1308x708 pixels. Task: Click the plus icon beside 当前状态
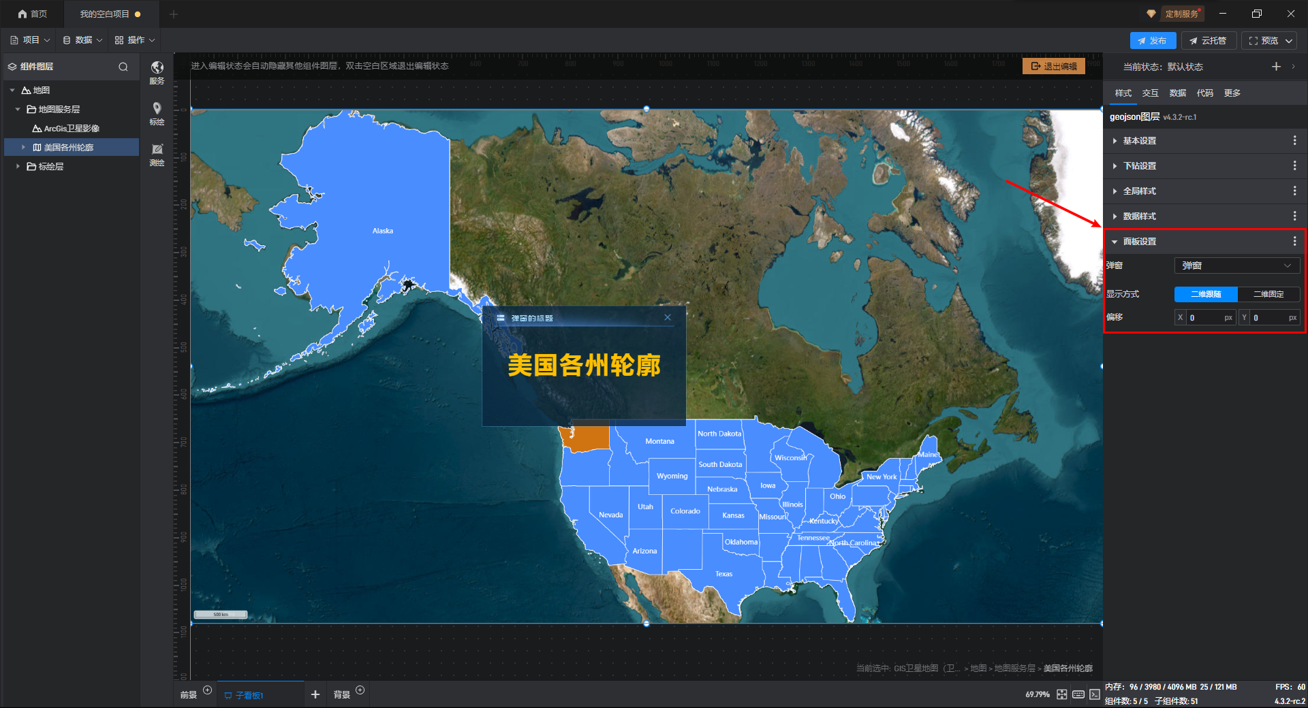[1276, 67]
